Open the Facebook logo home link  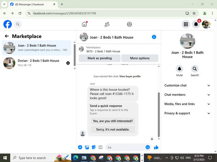point(7,24)
